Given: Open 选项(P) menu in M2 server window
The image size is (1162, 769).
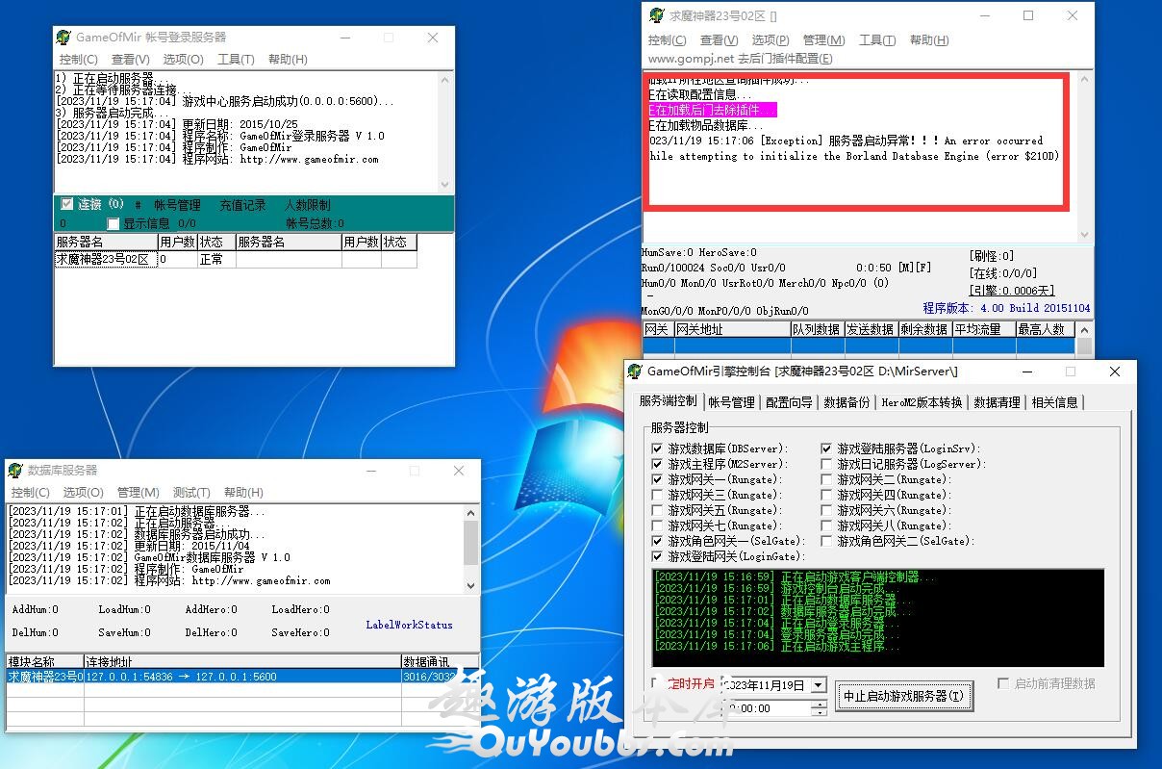Looking at the screenshot, I should [770, 40].
